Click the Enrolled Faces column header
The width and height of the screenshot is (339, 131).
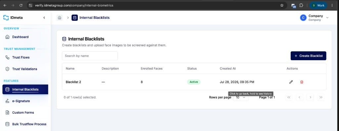[x=152, y=68]
